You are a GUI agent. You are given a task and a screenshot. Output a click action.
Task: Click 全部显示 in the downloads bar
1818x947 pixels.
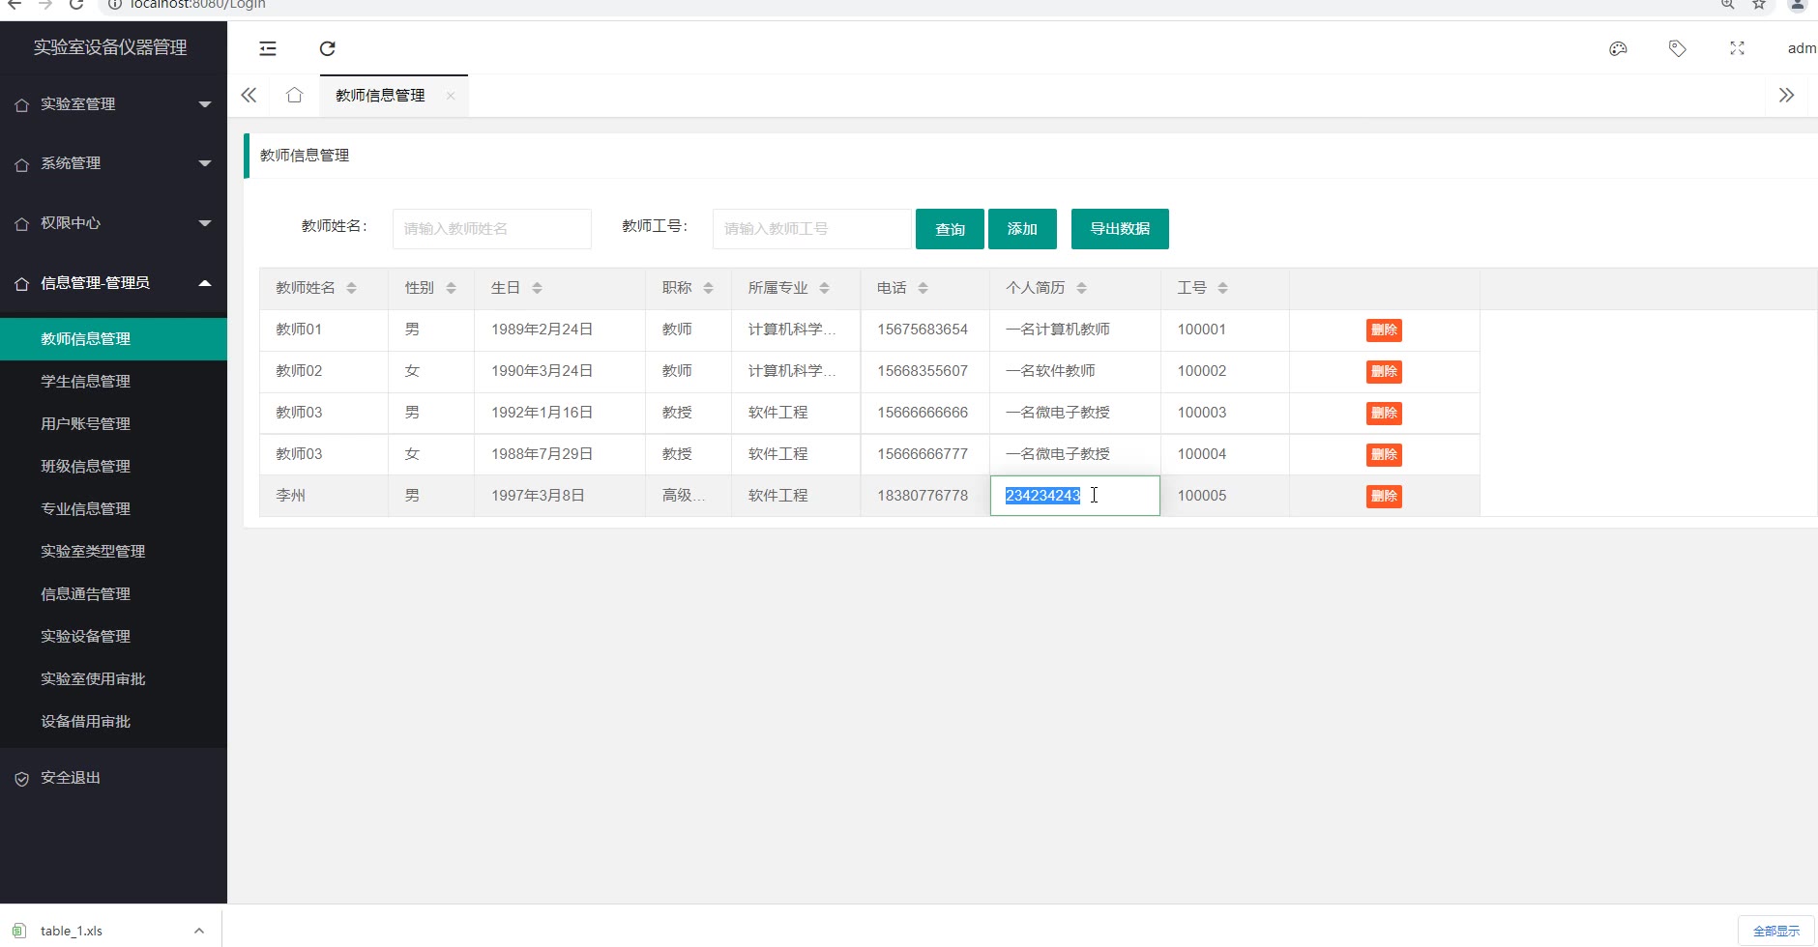click(1776, 931)
